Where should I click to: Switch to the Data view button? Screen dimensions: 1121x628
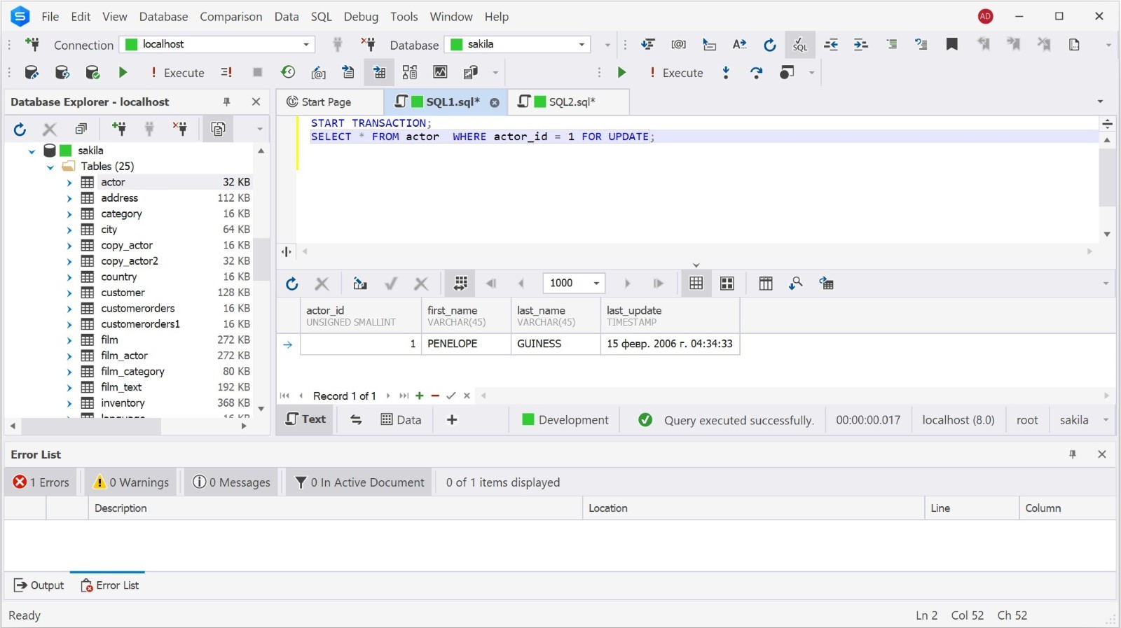[x=401, y=420]
